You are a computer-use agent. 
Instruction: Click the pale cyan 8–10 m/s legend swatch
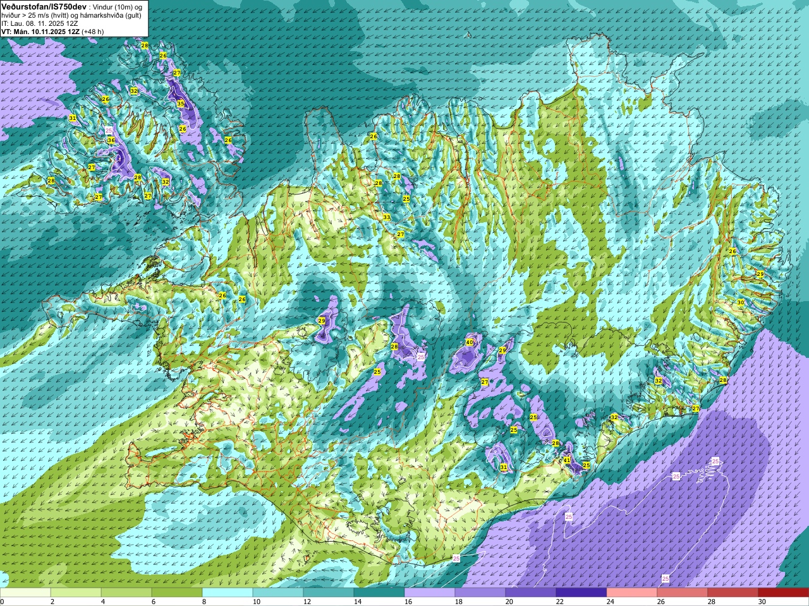point(228,592)
